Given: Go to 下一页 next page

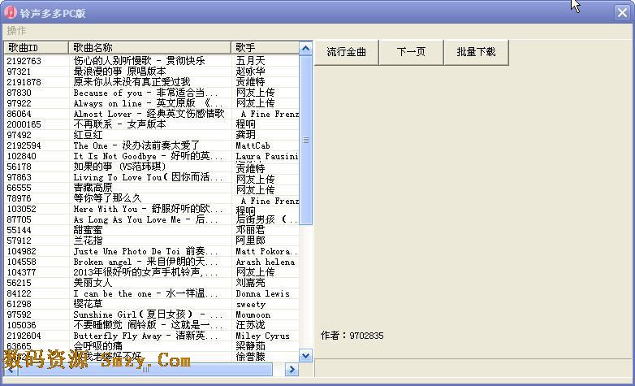Looking at the screenshot, I should [x=411, y=52].
